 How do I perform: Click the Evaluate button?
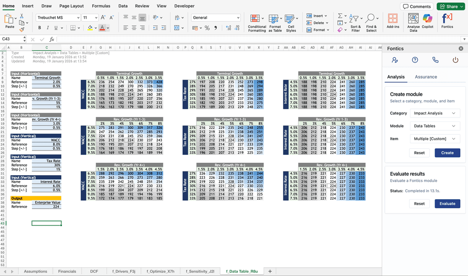pyautogui.click(x=447, y=204)
